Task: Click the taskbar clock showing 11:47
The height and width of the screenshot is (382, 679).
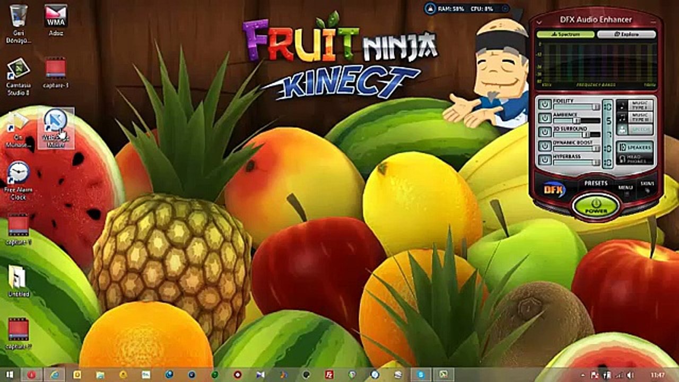Action: point(658,375)
